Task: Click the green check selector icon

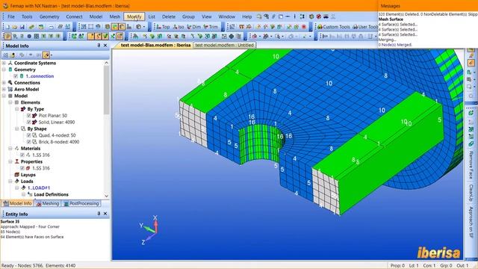Action: click(105, 37)
